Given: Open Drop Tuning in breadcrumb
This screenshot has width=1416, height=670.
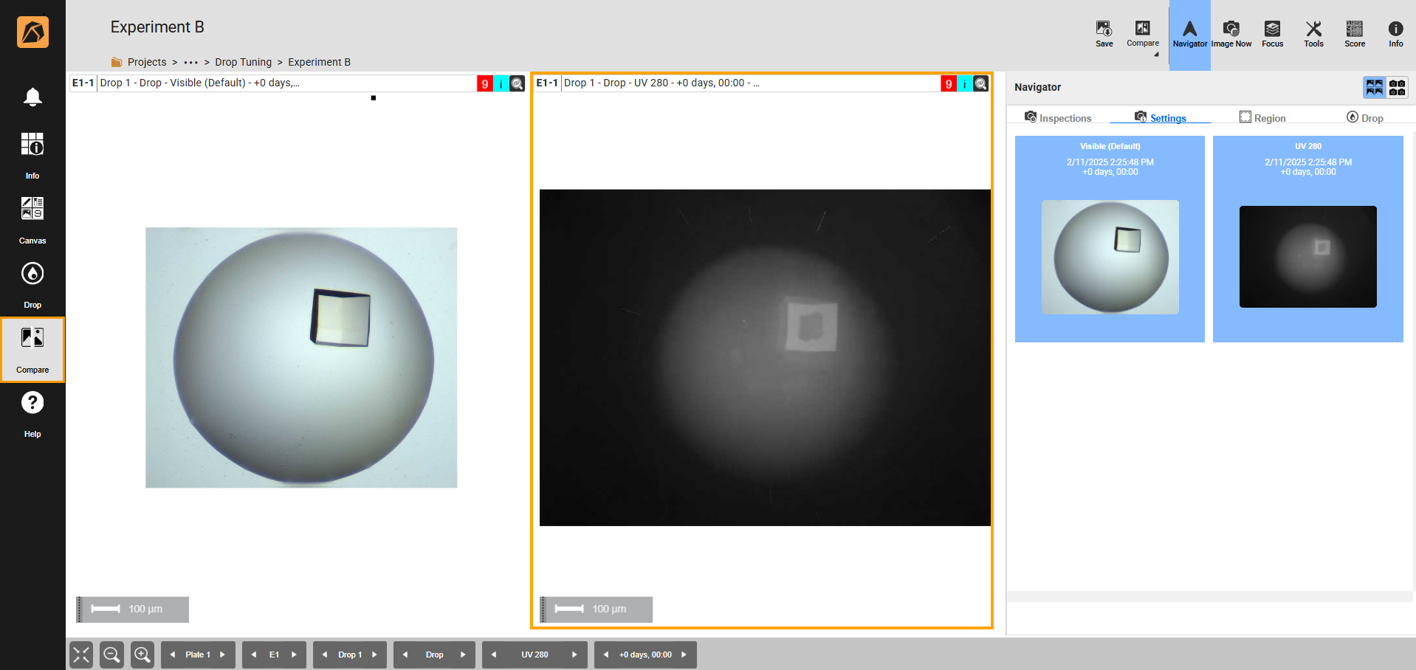Looking at the screenshot, I should [x=243, y=62].
